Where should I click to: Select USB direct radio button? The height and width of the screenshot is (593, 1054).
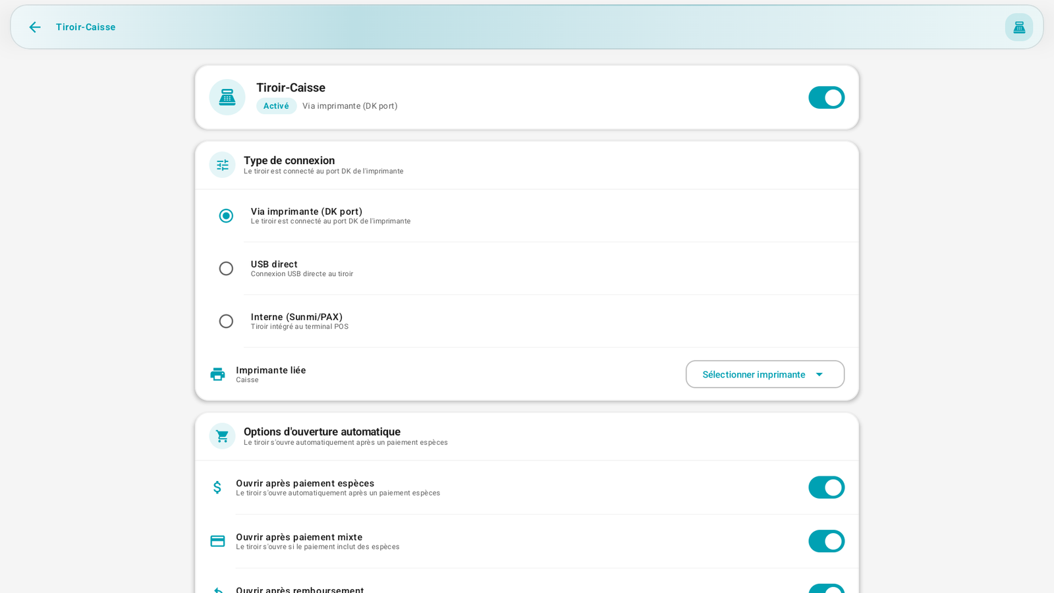(226, 269)
